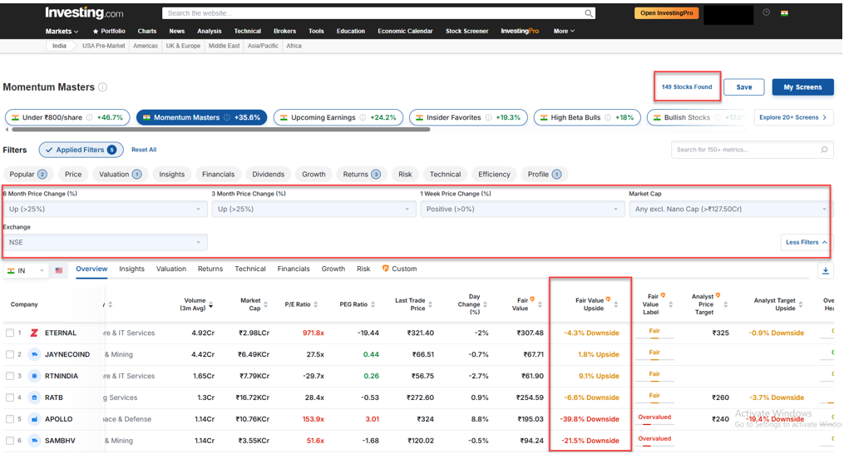Sort by Analyst Target Upside column arrows
The width and height of the screenshot is (844, 464).
pos(801,305)
